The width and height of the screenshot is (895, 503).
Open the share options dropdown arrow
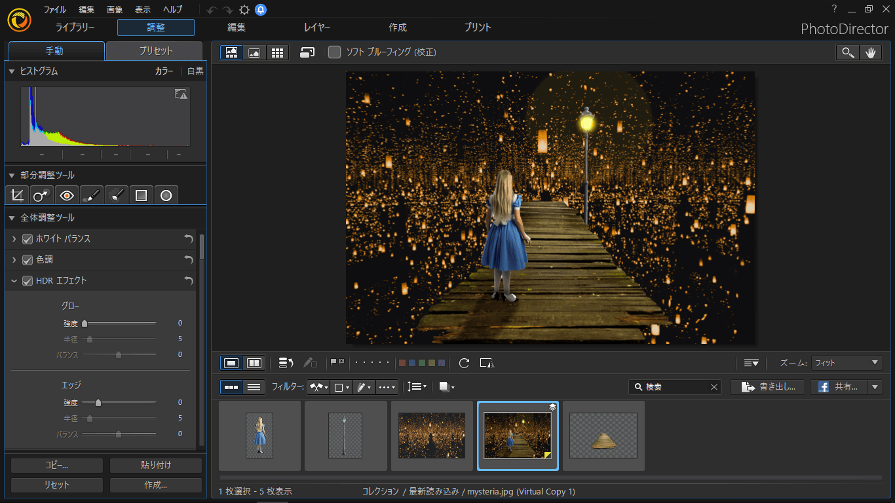click(x=875, y=387)
